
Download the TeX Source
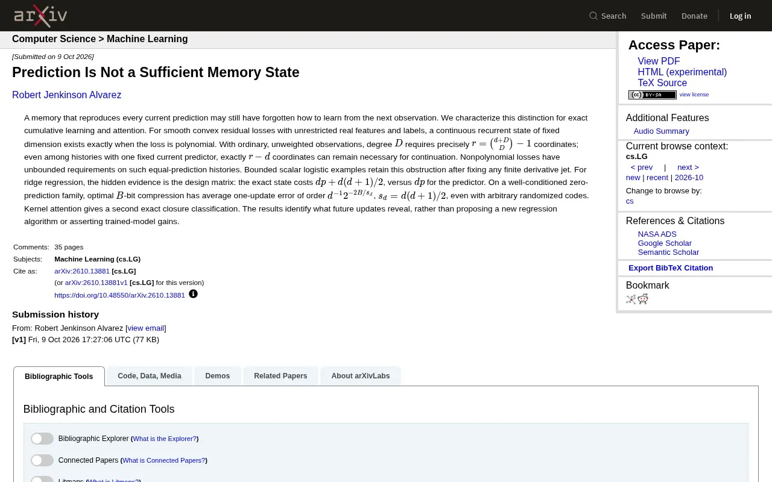tap(662, 83)
